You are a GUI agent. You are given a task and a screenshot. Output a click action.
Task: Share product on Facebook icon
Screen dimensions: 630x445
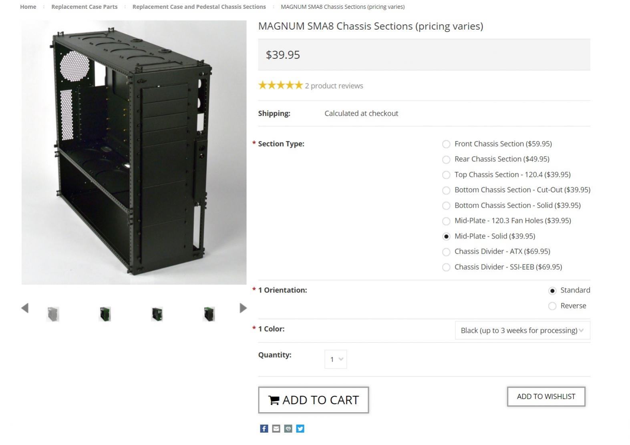pos(264,429)
